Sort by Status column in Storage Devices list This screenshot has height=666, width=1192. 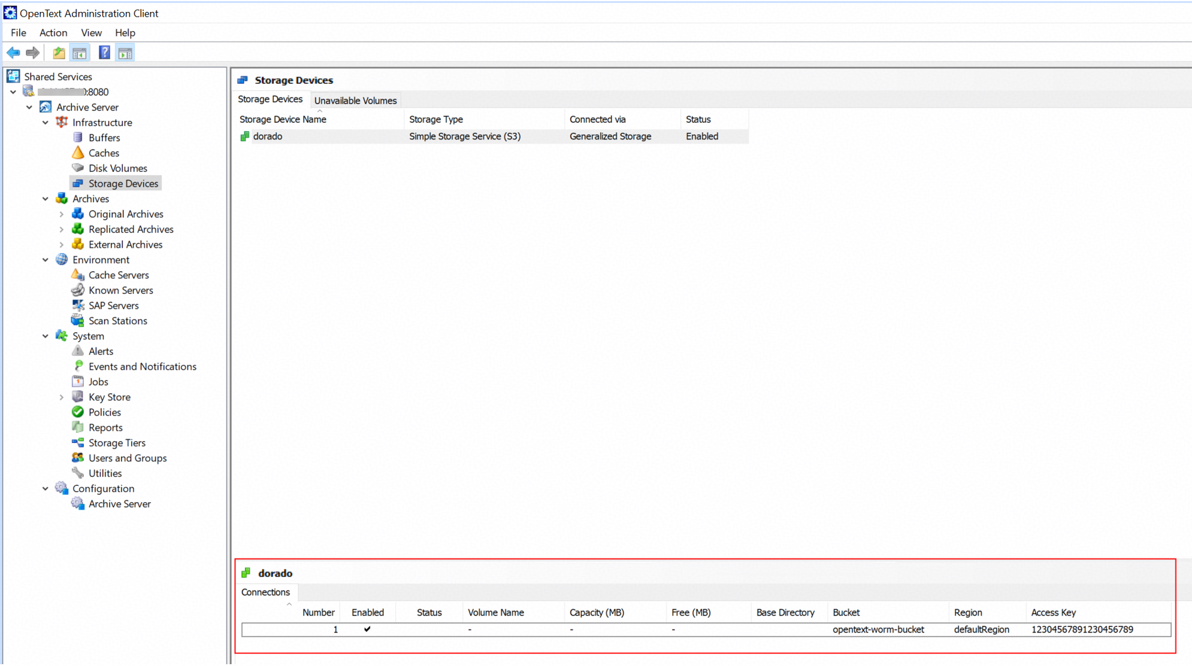click(715, 119)
